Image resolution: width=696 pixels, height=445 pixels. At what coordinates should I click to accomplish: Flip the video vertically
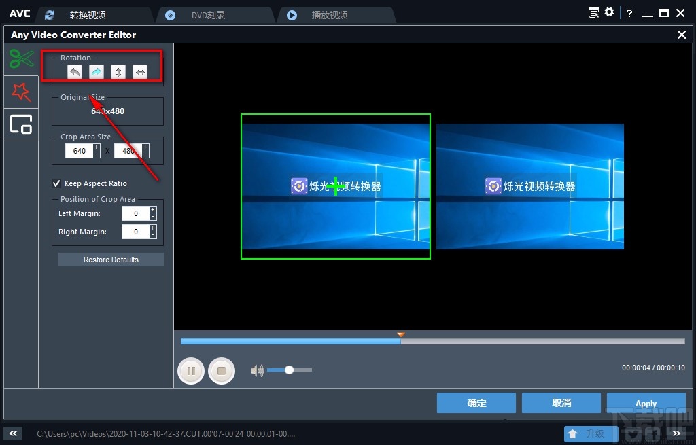click(x=118, y=71)
